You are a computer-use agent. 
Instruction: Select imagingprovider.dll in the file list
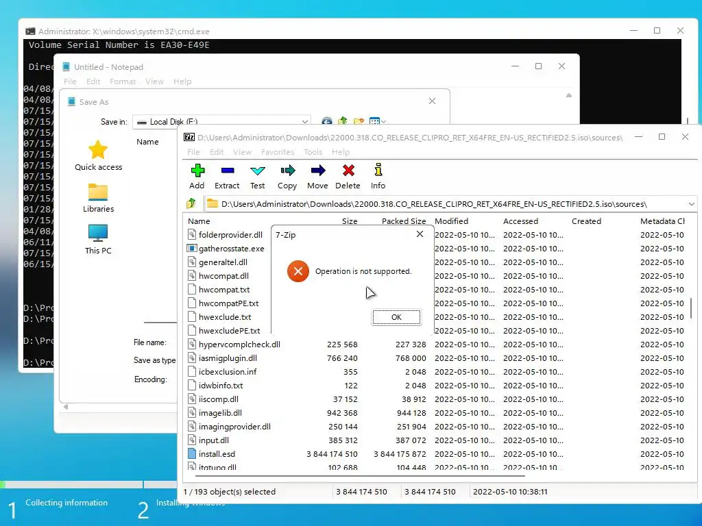pyautogui.click(x=234, y=427)
